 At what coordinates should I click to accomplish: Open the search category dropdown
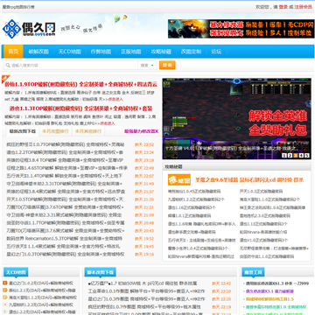point(147,66)
